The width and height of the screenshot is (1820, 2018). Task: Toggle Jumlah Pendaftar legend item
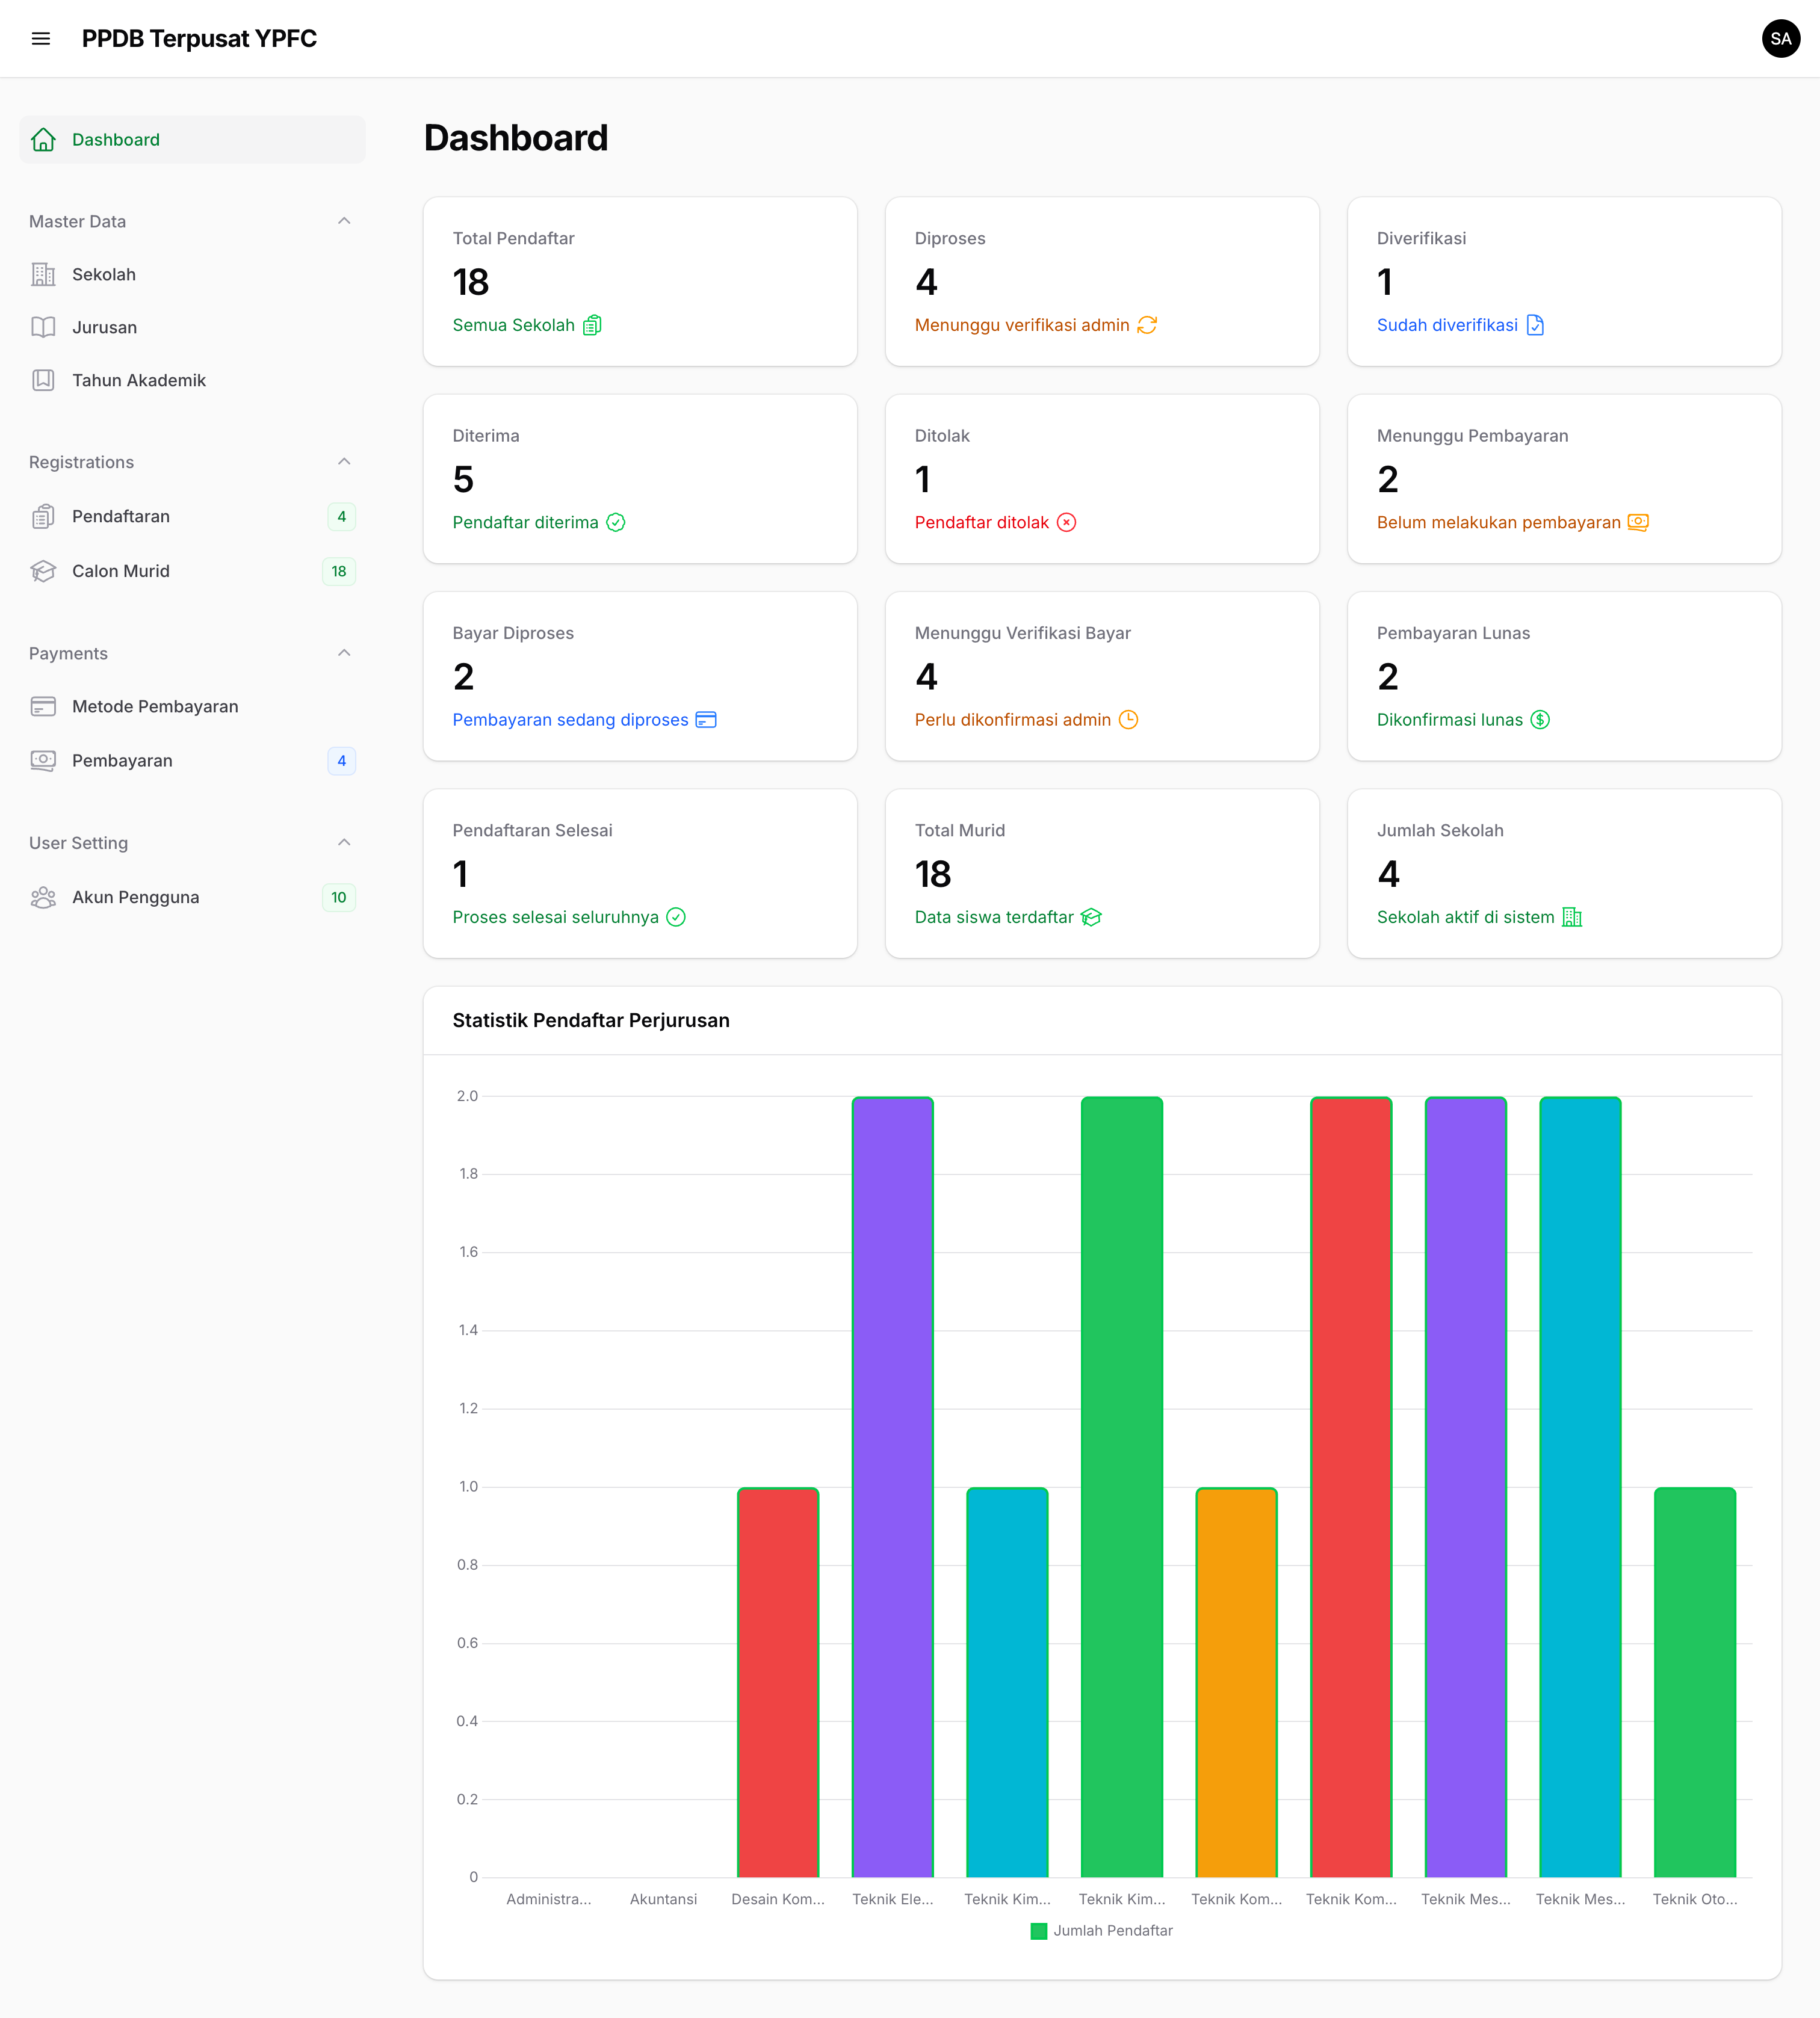coord(1101,1931)
